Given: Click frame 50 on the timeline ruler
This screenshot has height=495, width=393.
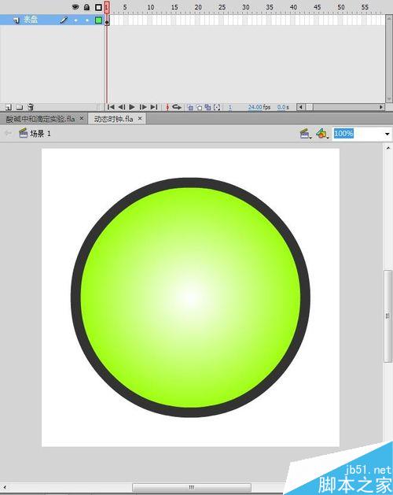Looking at the screenshot, I should 341,7.
